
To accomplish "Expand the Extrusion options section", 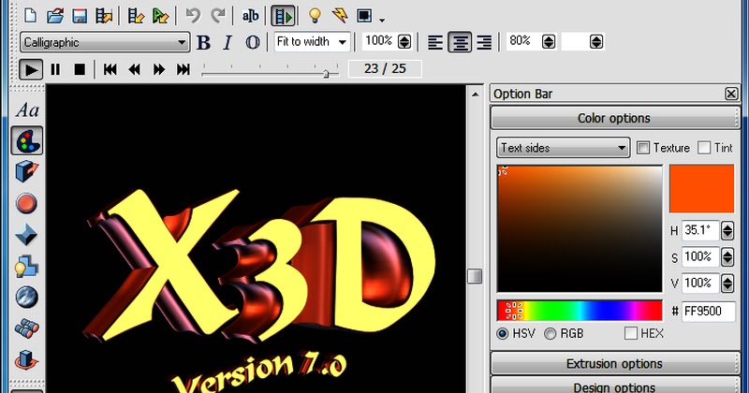I will coord(615,364).
